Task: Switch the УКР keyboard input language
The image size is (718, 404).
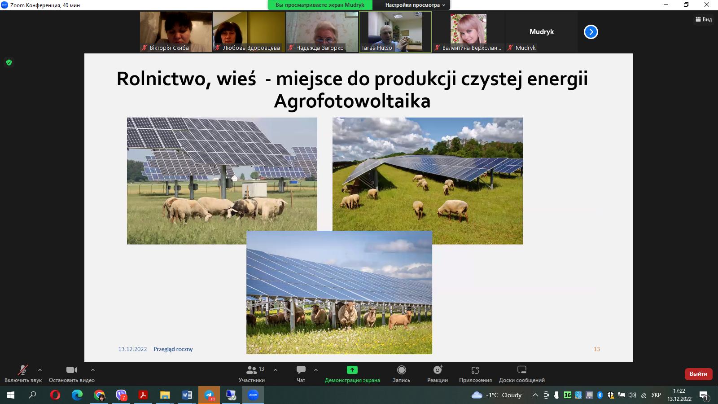Action: (x=656, y=395)
